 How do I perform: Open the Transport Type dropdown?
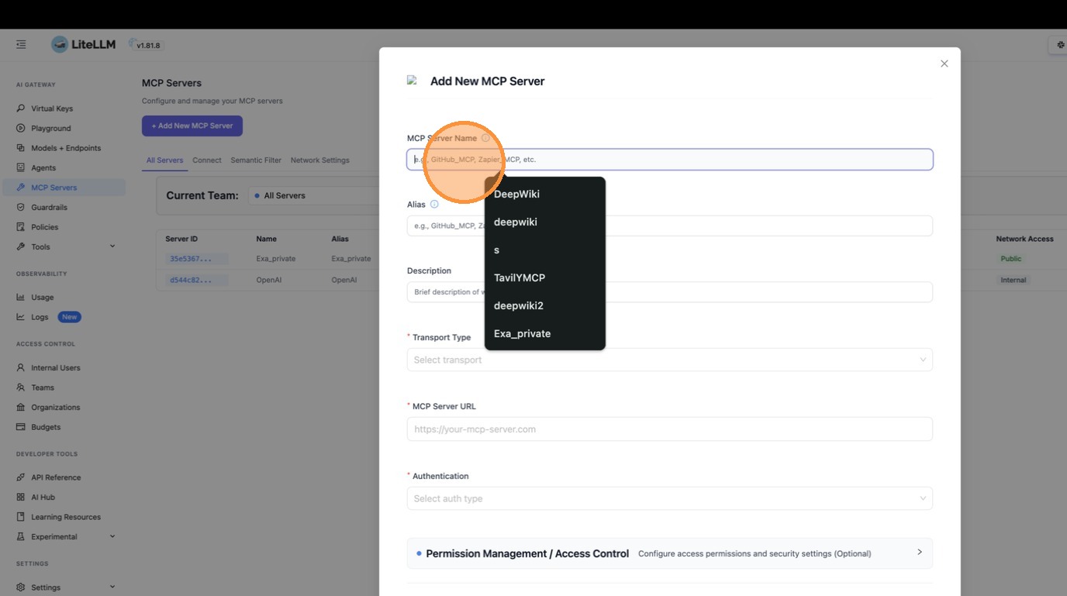coord(670,360)
